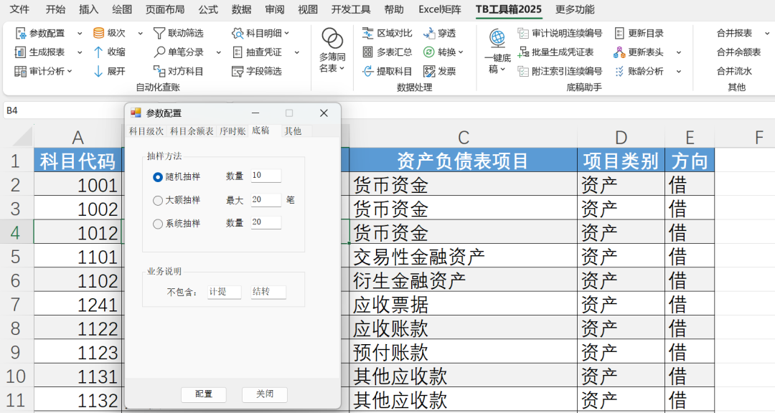Switch to 序时账 tab in dialog
Screen dimensions: 775x413
pos(232,131)
